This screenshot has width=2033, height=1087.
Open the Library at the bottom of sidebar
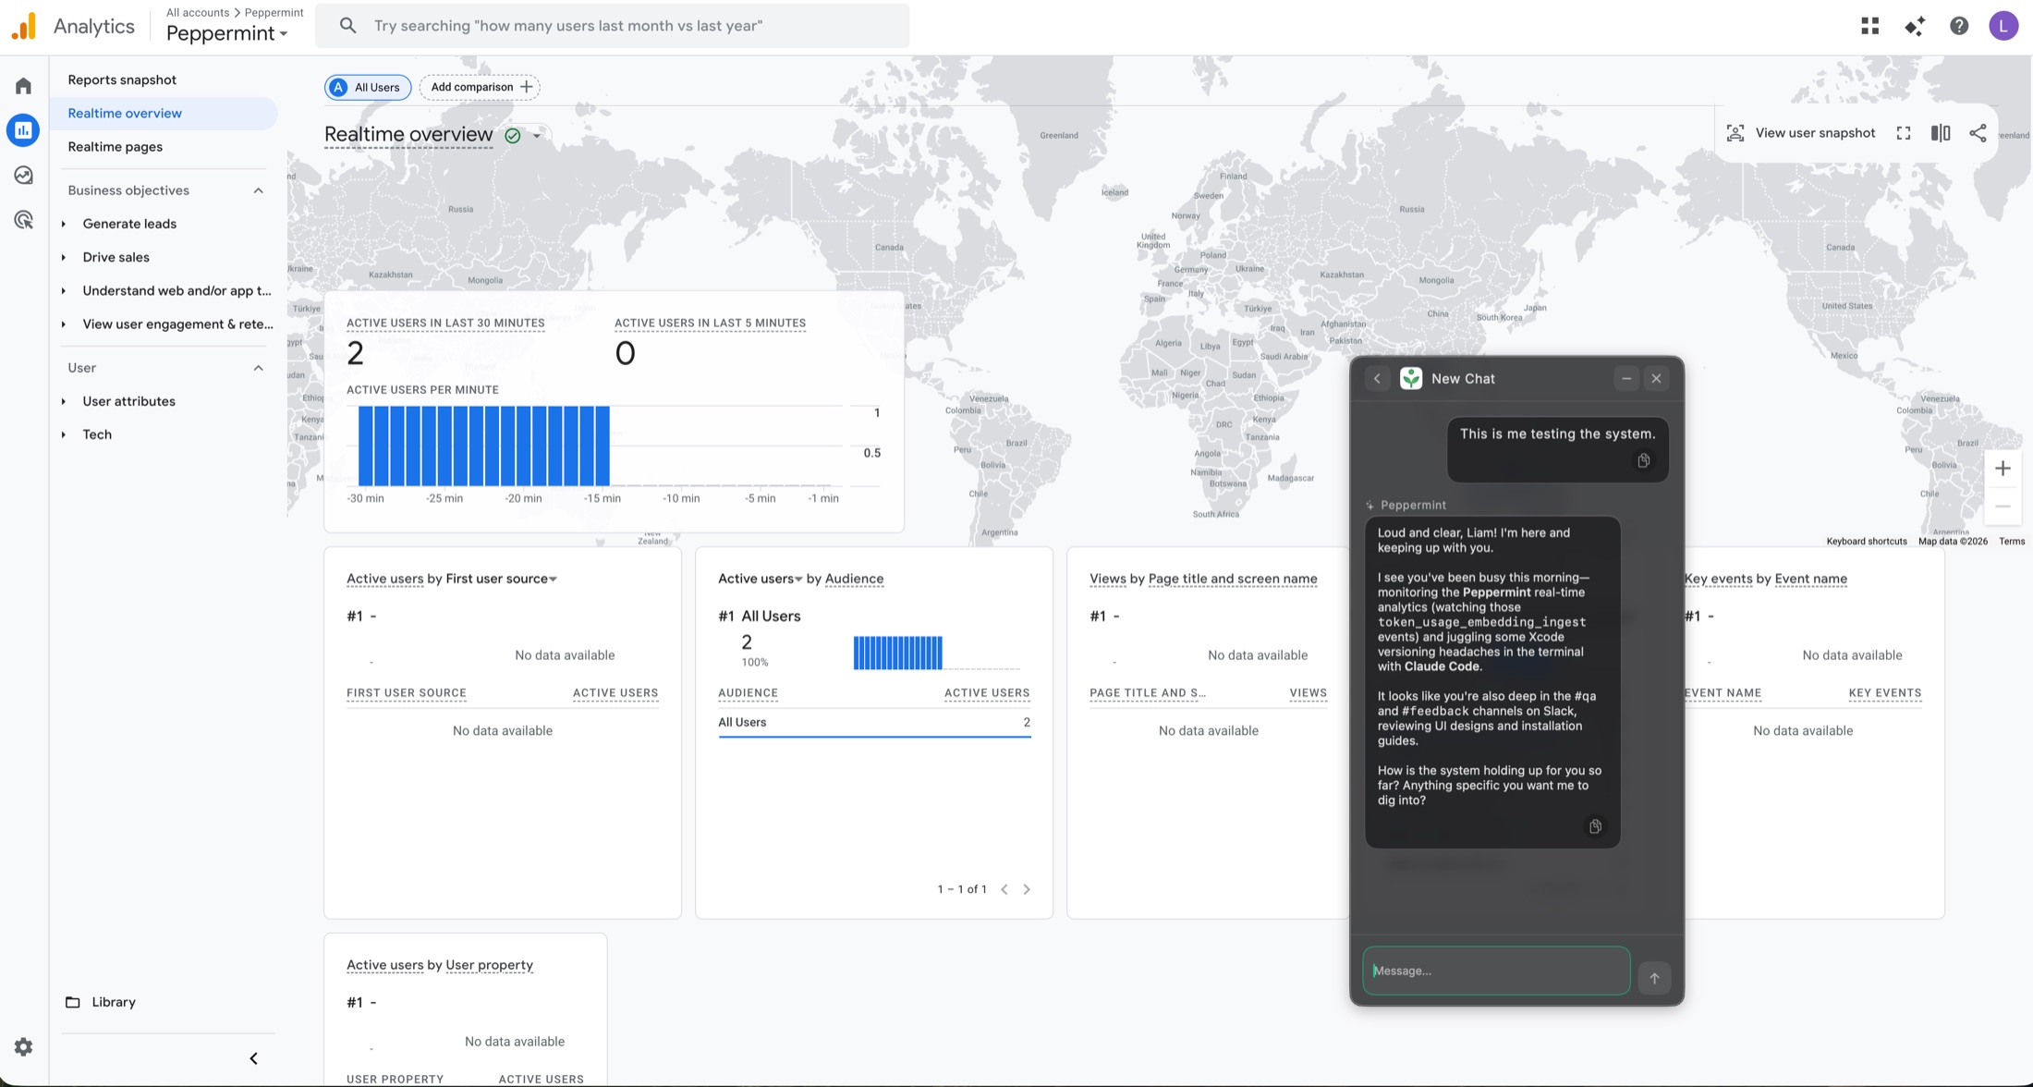pyautogui.click(x=112, y=1001)
